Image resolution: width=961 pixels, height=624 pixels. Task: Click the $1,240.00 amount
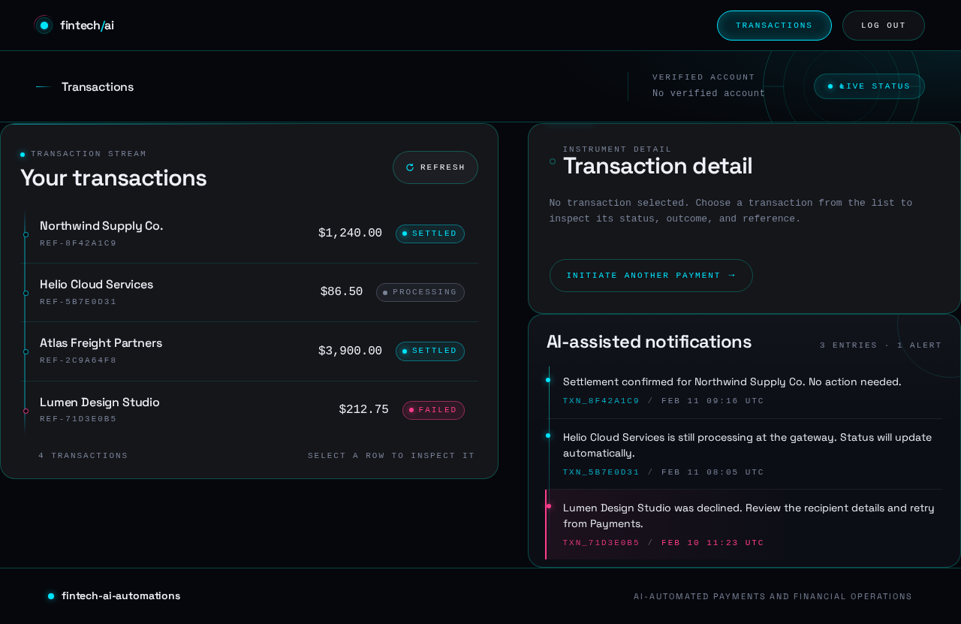(x=350, y=234)
